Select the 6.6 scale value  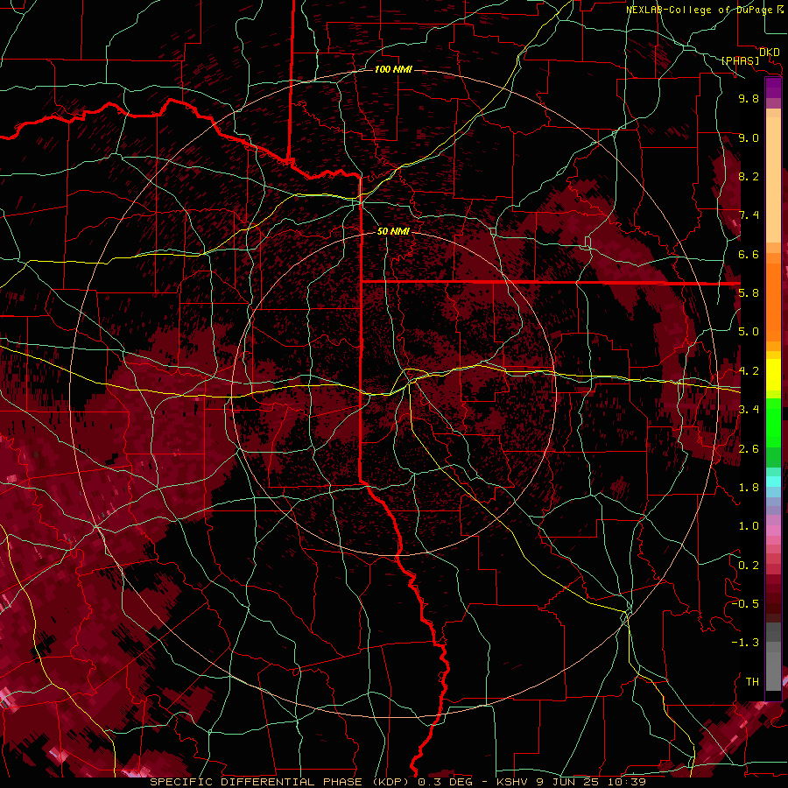coord(749,254)
